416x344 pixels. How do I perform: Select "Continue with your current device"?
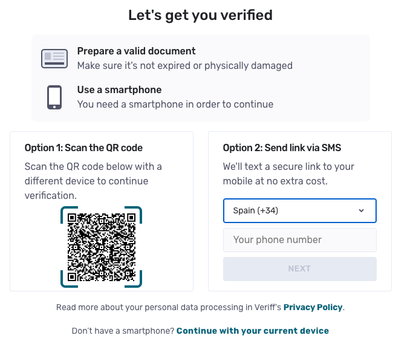[x=253, y=331]
